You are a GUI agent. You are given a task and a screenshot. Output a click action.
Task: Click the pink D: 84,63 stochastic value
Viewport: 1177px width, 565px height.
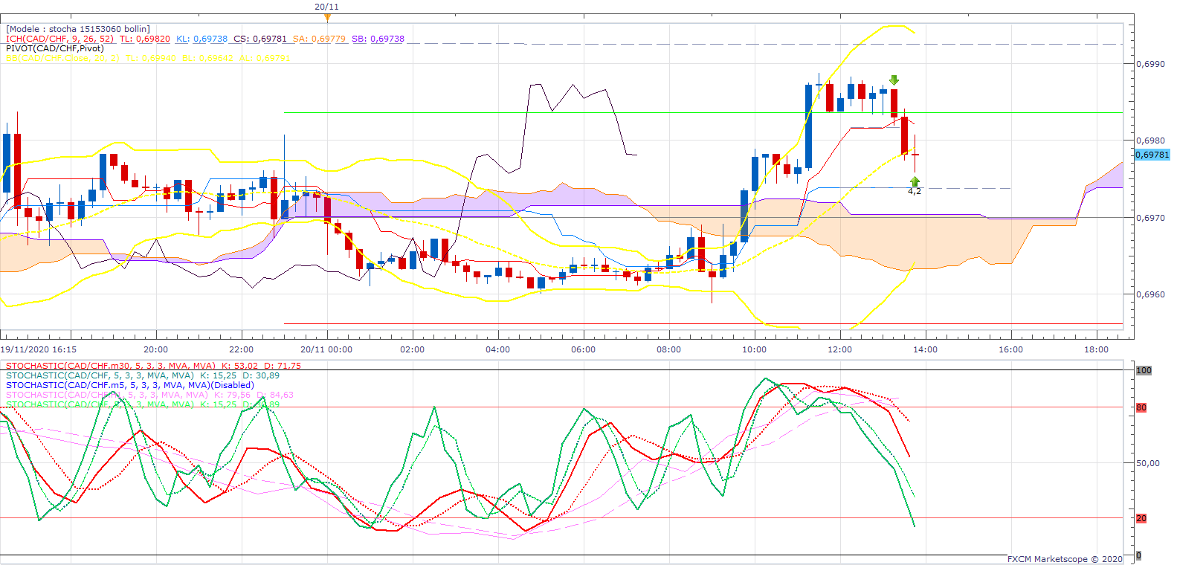(275, 395)
